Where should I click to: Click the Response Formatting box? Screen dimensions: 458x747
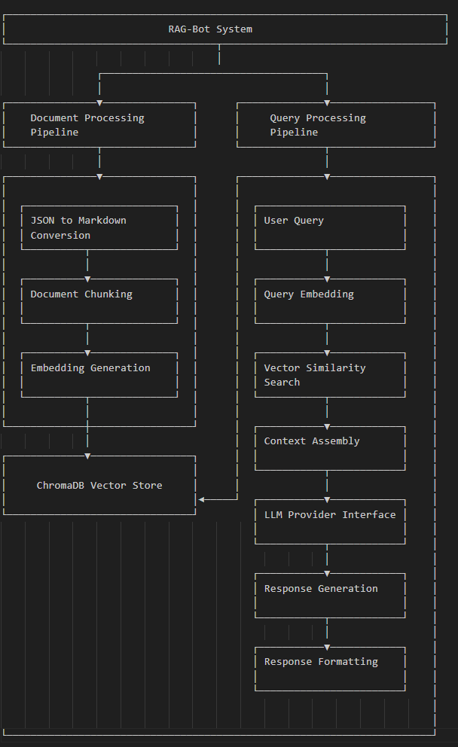coord(330,669)
